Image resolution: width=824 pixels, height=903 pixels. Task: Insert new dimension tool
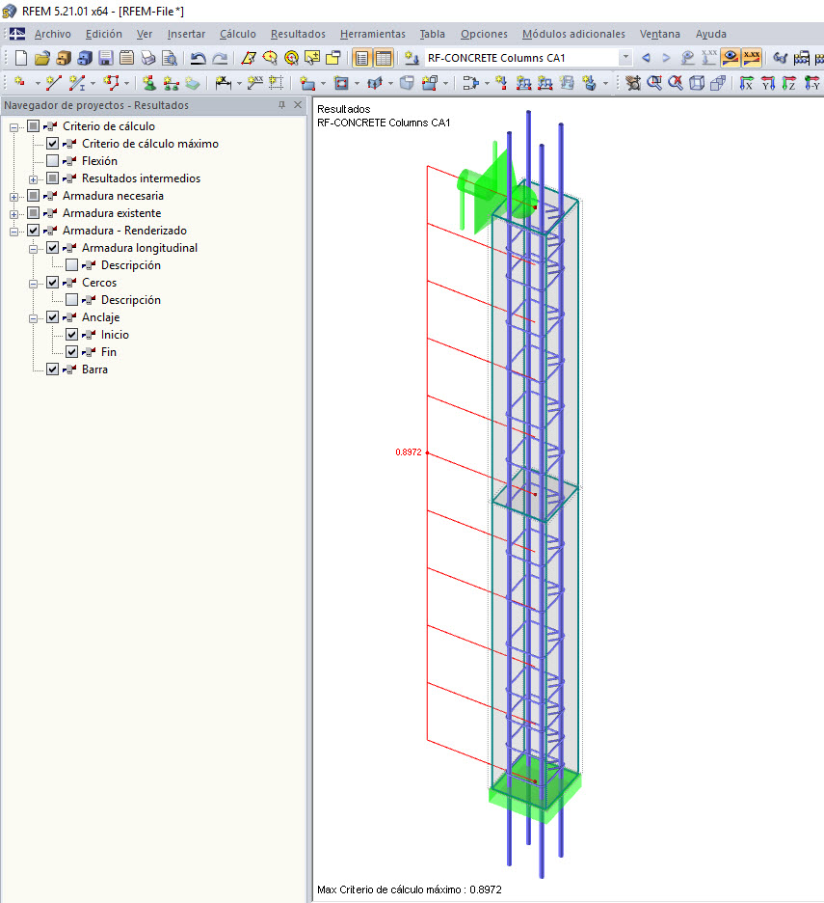coord(224,83)
